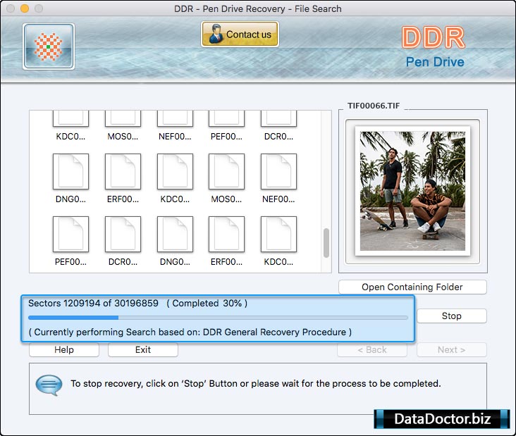The height and width of the screenshot is (436, 516).
Task: Click the sector search progress bar
Action: [218, 318]
